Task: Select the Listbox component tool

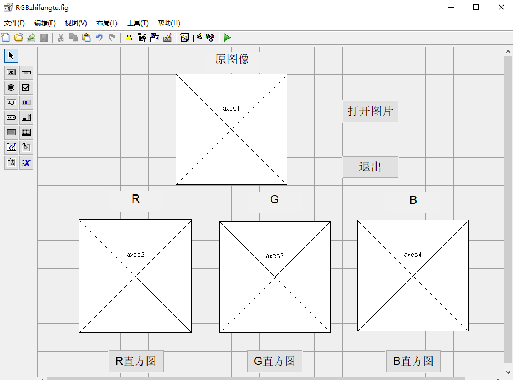Action: pyautogui.click(x=26, y=117)
